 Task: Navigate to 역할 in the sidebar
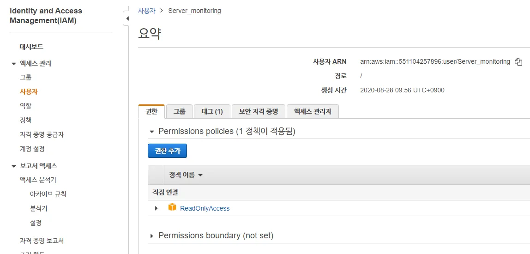(25, 106)
